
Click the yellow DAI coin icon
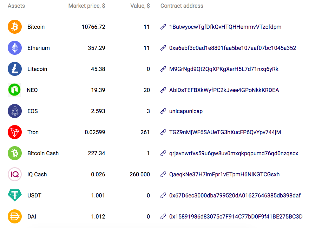tap(15, 216)
